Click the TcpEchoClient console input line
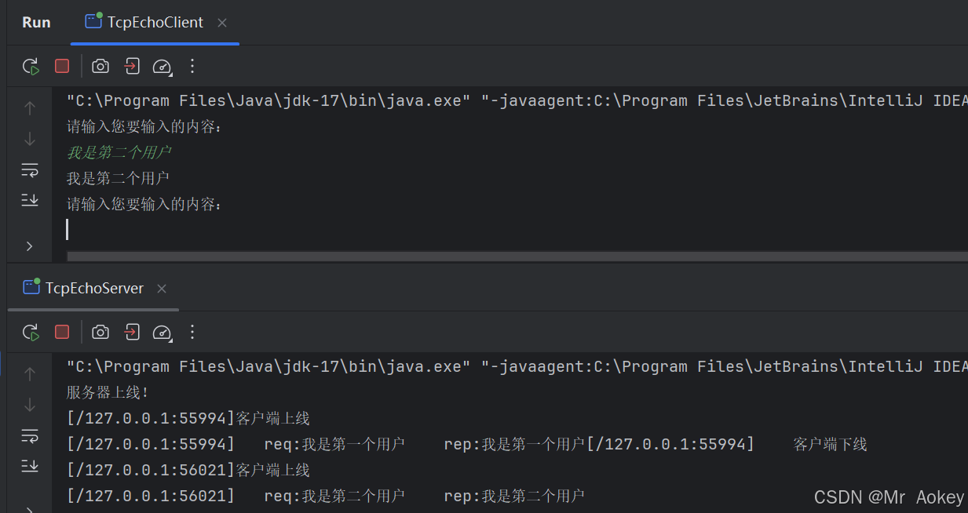This screenshot has width=968, height=513. coord(314,230)
